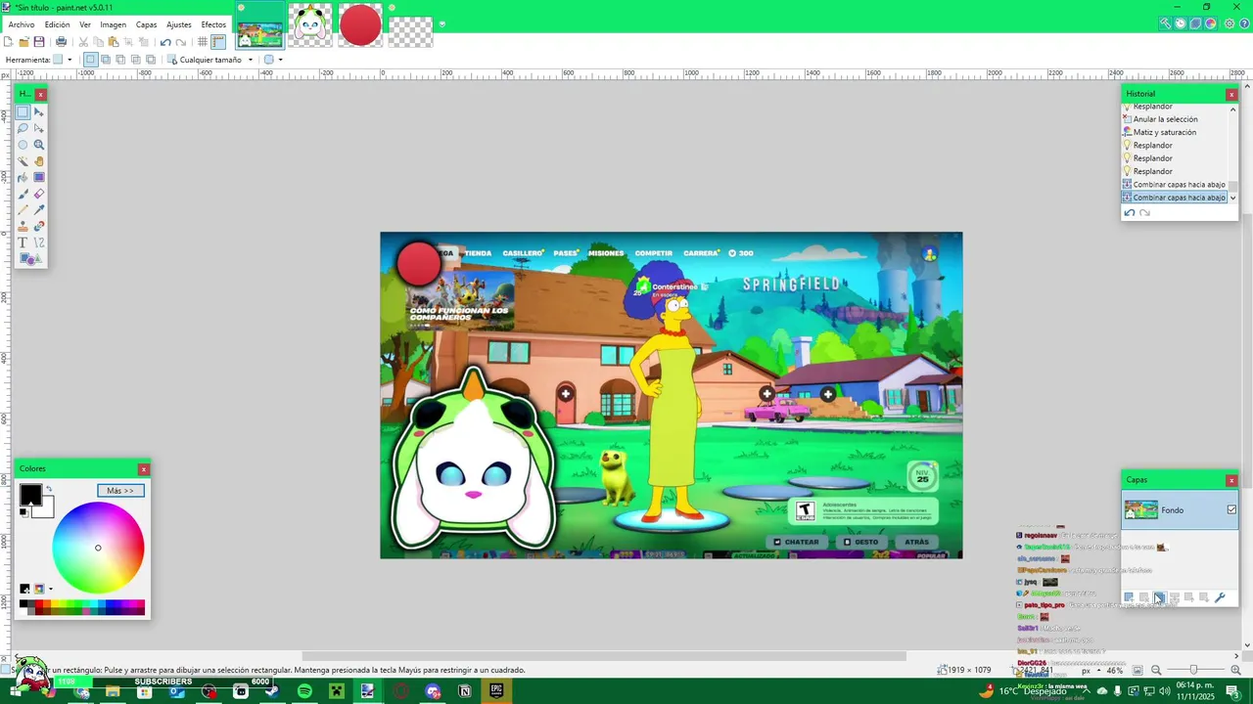Viewport: 1253px width, 704px height.
Task: Select the Color Picker eyedropper tool
Action: [39, 210]
